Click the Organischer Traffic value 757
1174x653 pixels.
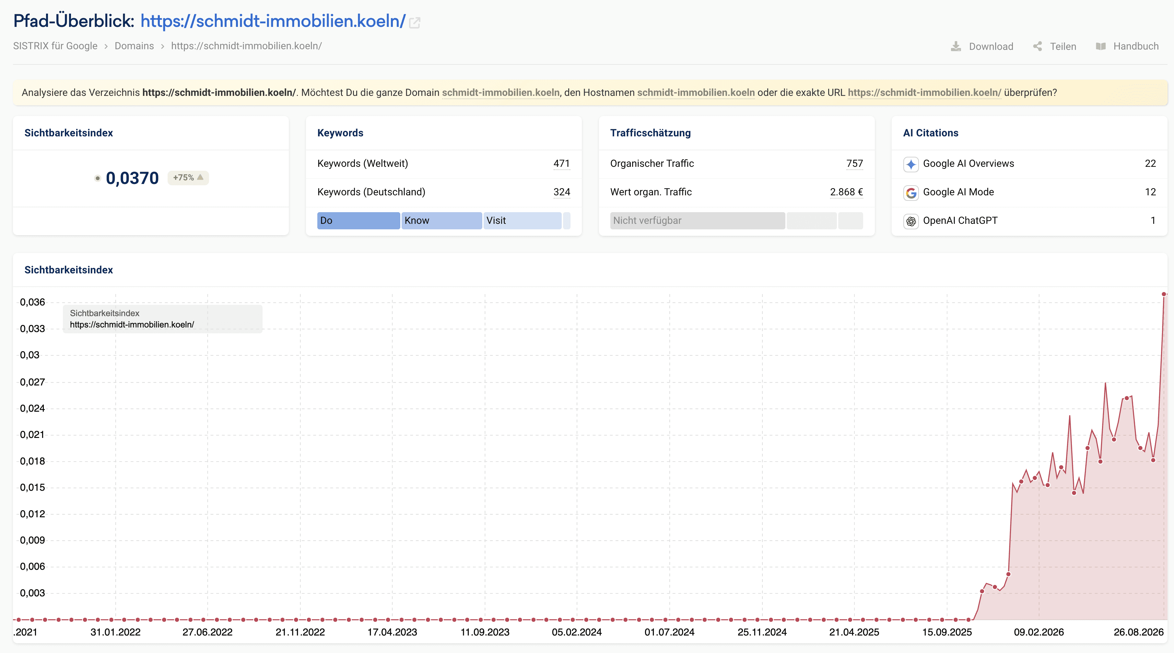(854, 164)
